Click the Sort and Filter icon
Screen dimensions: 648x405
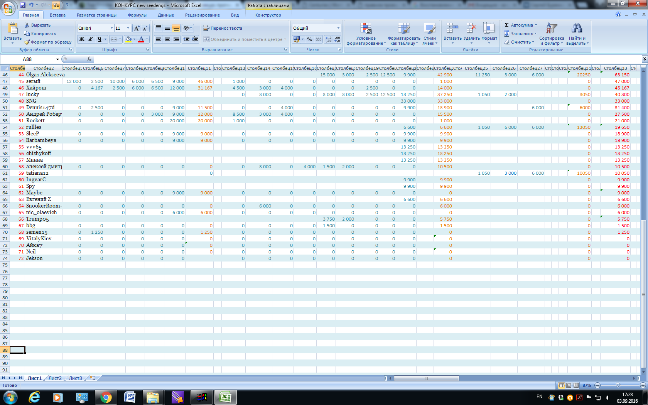pos(551,29)
